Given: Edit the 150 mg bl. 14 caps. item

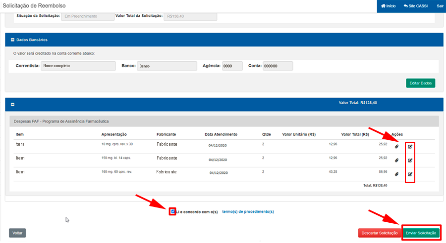Looking at the screenshot, I should [410, 161].
